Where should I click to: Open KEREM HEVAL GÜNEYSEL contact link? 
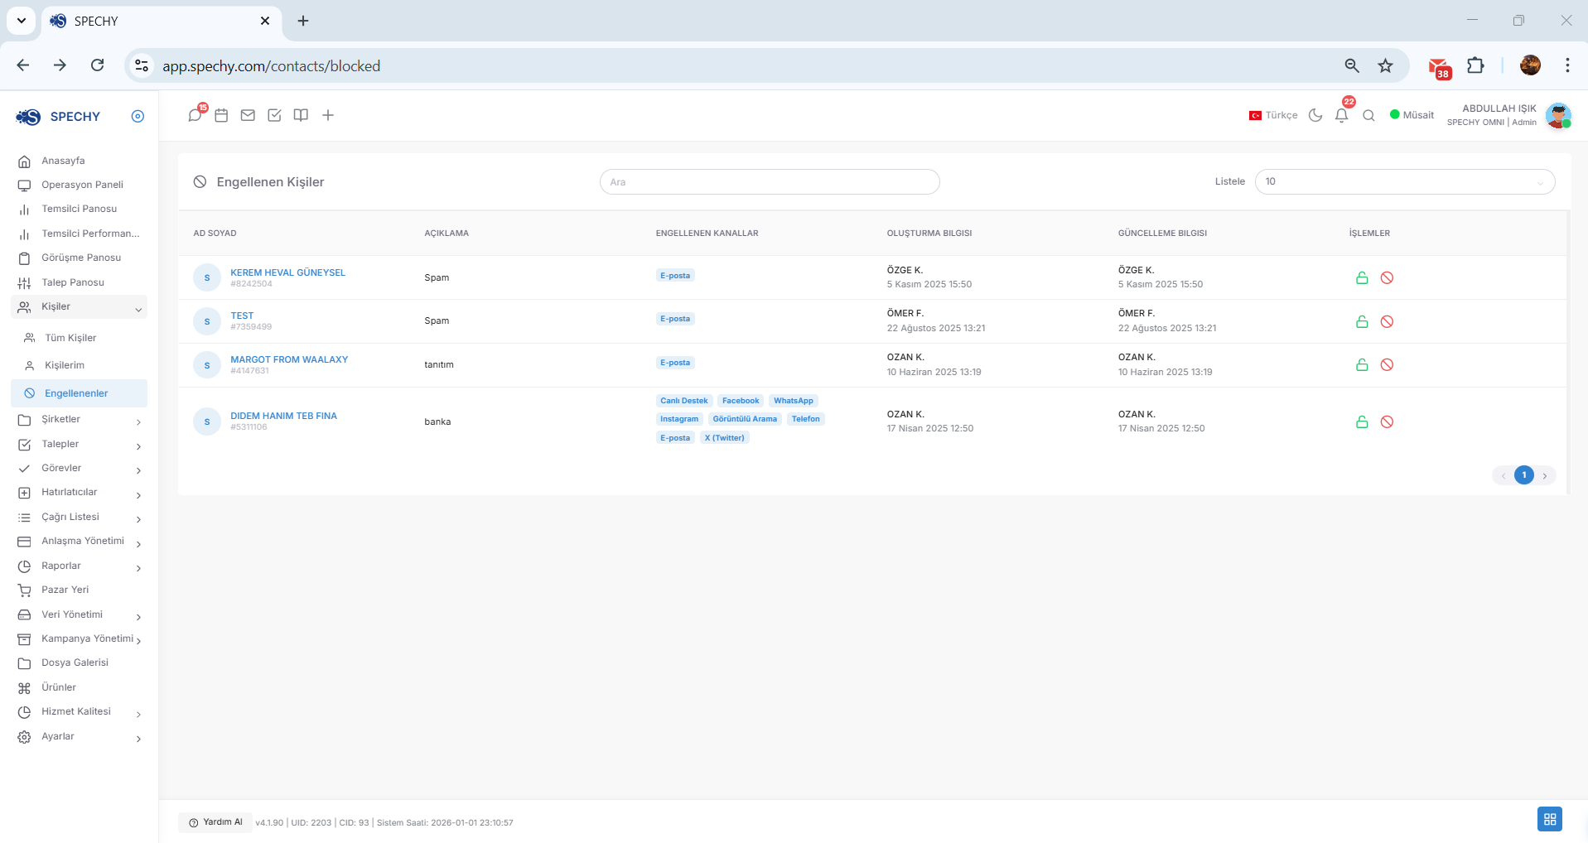(287, 272)
